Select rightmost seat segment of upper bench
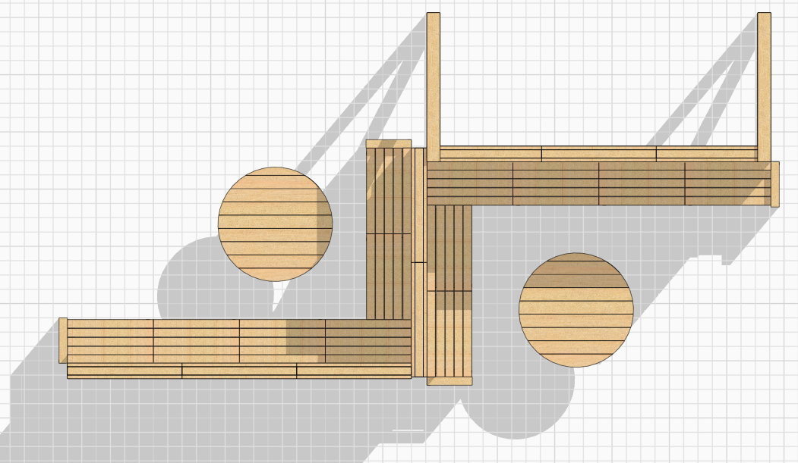This screenshot has width=798, height=463. point(727,183)
